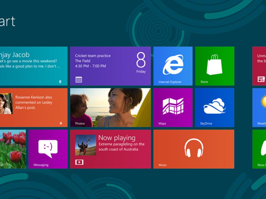Screen dimensions: 266x199
Task: Click the 'Now playing' heading
Action: (117, 138)
